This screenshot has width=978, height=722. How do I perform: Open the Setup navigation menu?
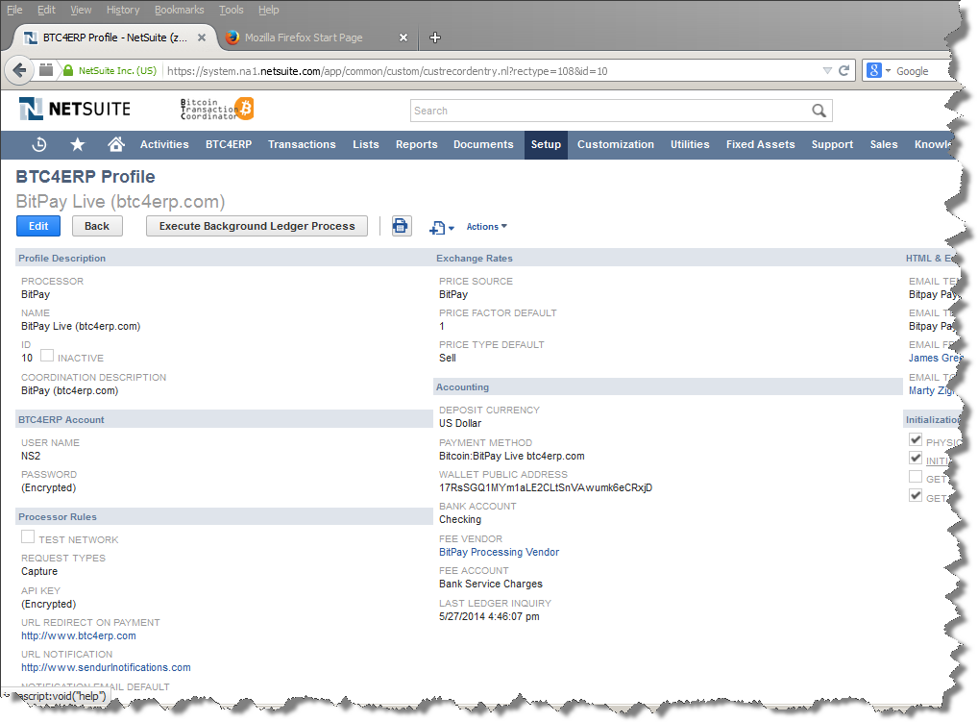[x=546, y=145]
